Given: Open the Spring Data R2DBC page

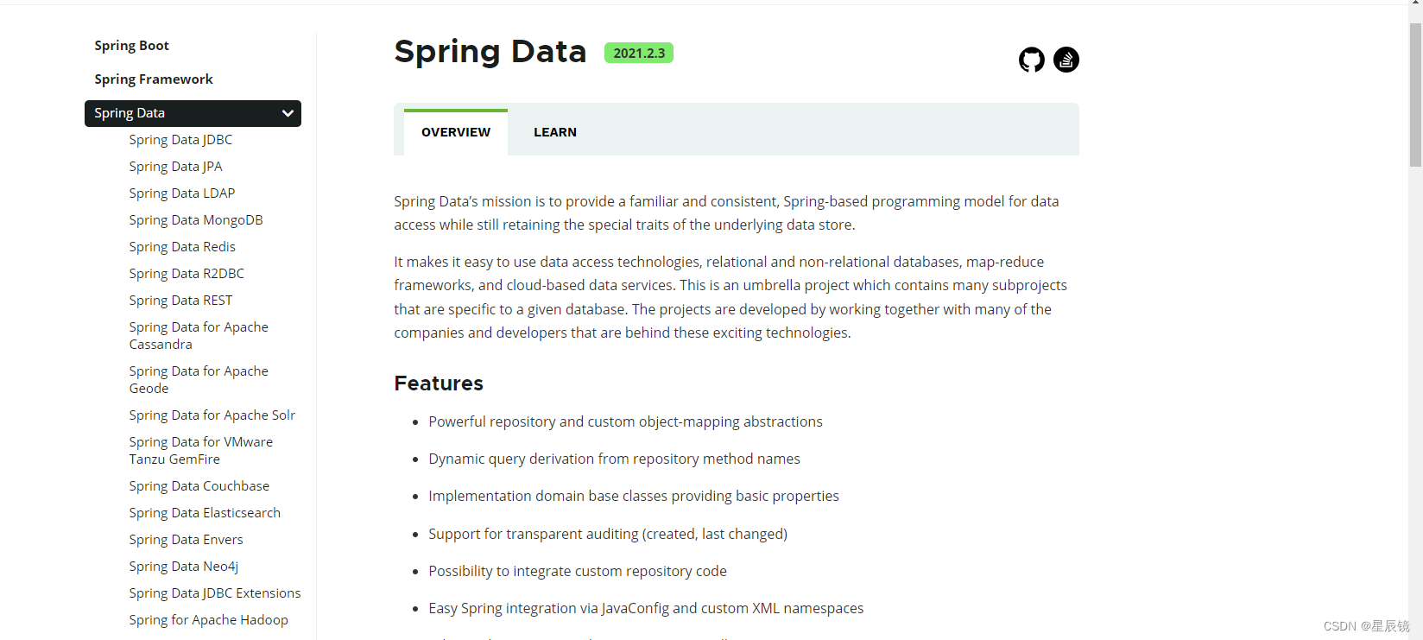Looking at the screenshot, I should 187,273.
